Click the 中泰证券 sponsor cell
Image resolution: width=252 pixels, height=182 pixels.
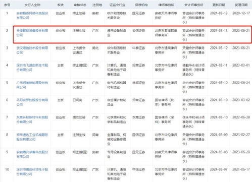pos(138,48)
